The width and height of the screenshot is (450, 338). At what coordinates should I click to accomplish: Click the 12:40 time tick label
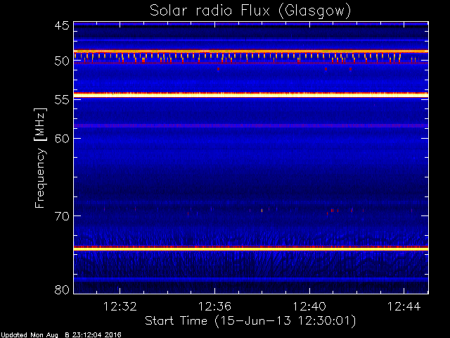coord(309,306)
